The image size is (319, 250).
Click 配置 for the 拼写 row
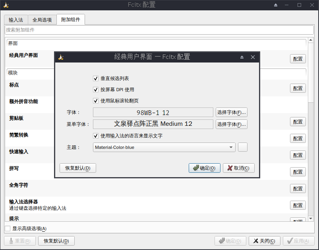(x=298, y=172)
